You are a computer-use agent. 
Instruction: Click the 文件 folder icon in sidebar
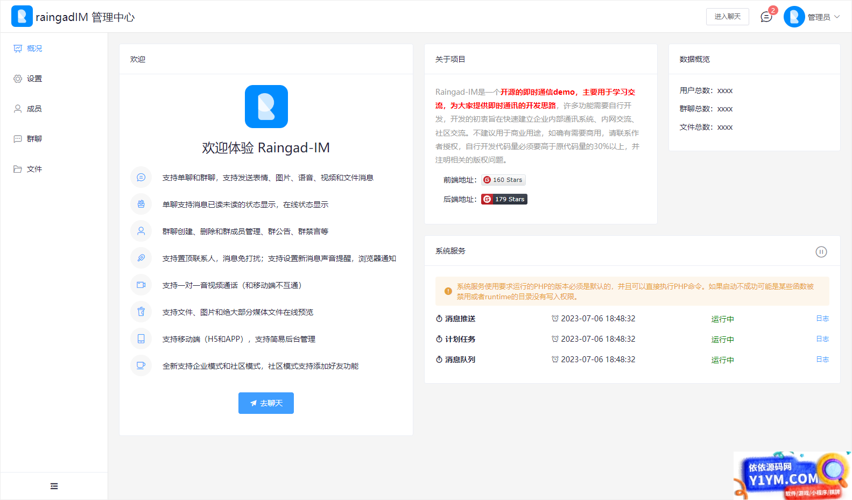click(x=18, y=169)
